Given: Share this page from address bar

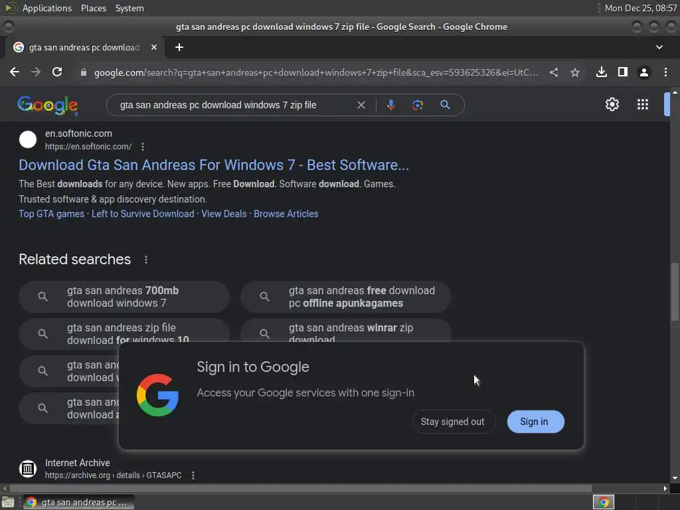Looking at the screenshot, I should pyautogui.click(x=554, y=72).
